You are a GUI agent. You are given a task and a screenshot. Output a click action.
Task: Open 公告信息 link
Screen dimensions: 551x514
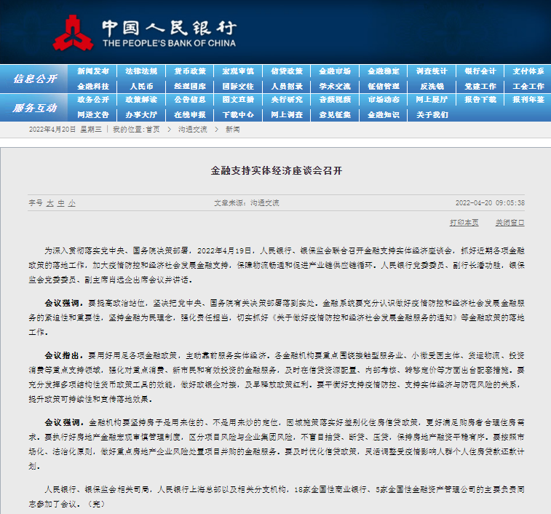(x=190, y=100)
